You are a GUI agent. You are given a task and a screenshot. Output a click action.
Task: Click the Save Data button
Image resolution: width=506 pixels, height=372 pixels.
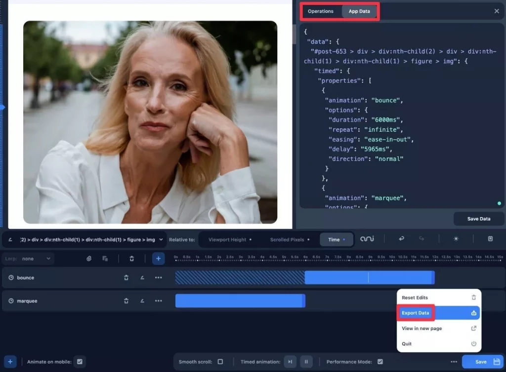point(478,219)
